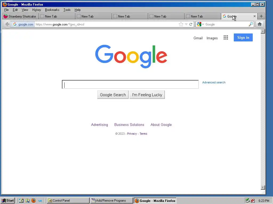This screenshot has height=204, width=273.
Task: Open the File menu
Action: (x=6, y=10)
